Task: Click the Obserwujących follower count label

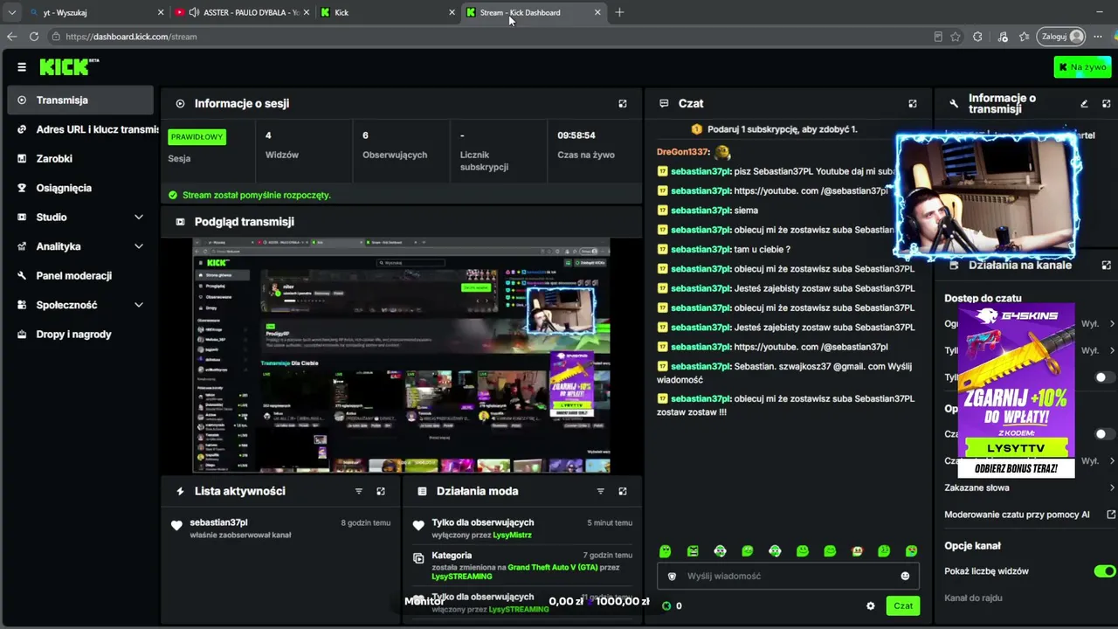Action: [x=395, y=155]
